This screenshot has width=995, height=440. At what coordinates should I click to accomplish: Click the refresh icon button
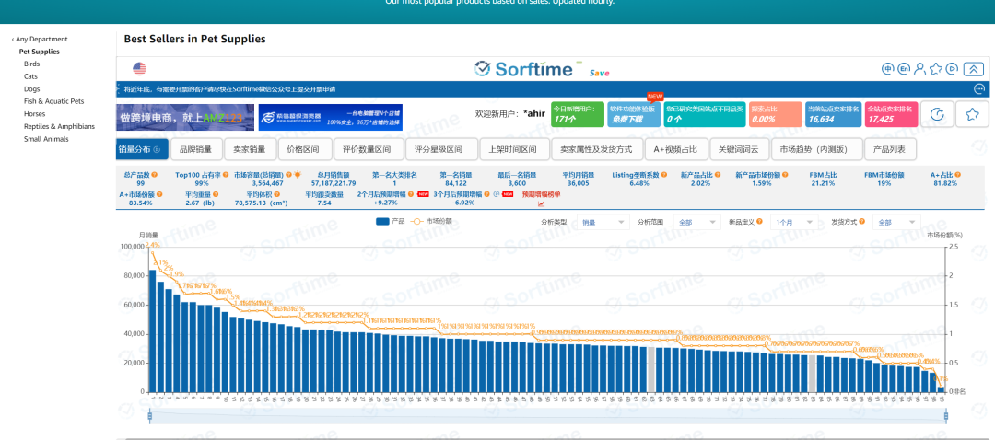tap(937, 114)
